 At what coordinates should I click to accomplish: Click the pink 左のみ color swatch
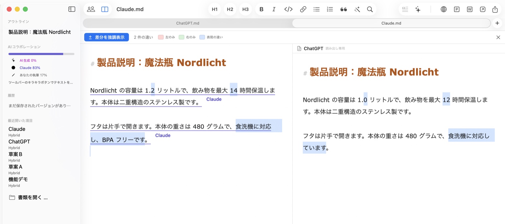pyautogui.click(x=161, y=37)
